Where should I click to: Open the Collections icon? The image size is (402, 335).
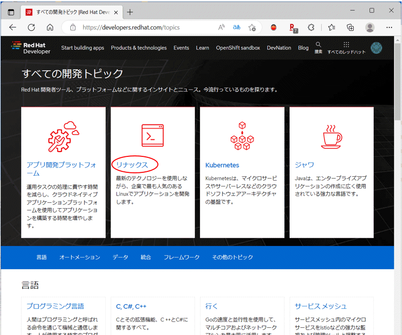[350, 27]
